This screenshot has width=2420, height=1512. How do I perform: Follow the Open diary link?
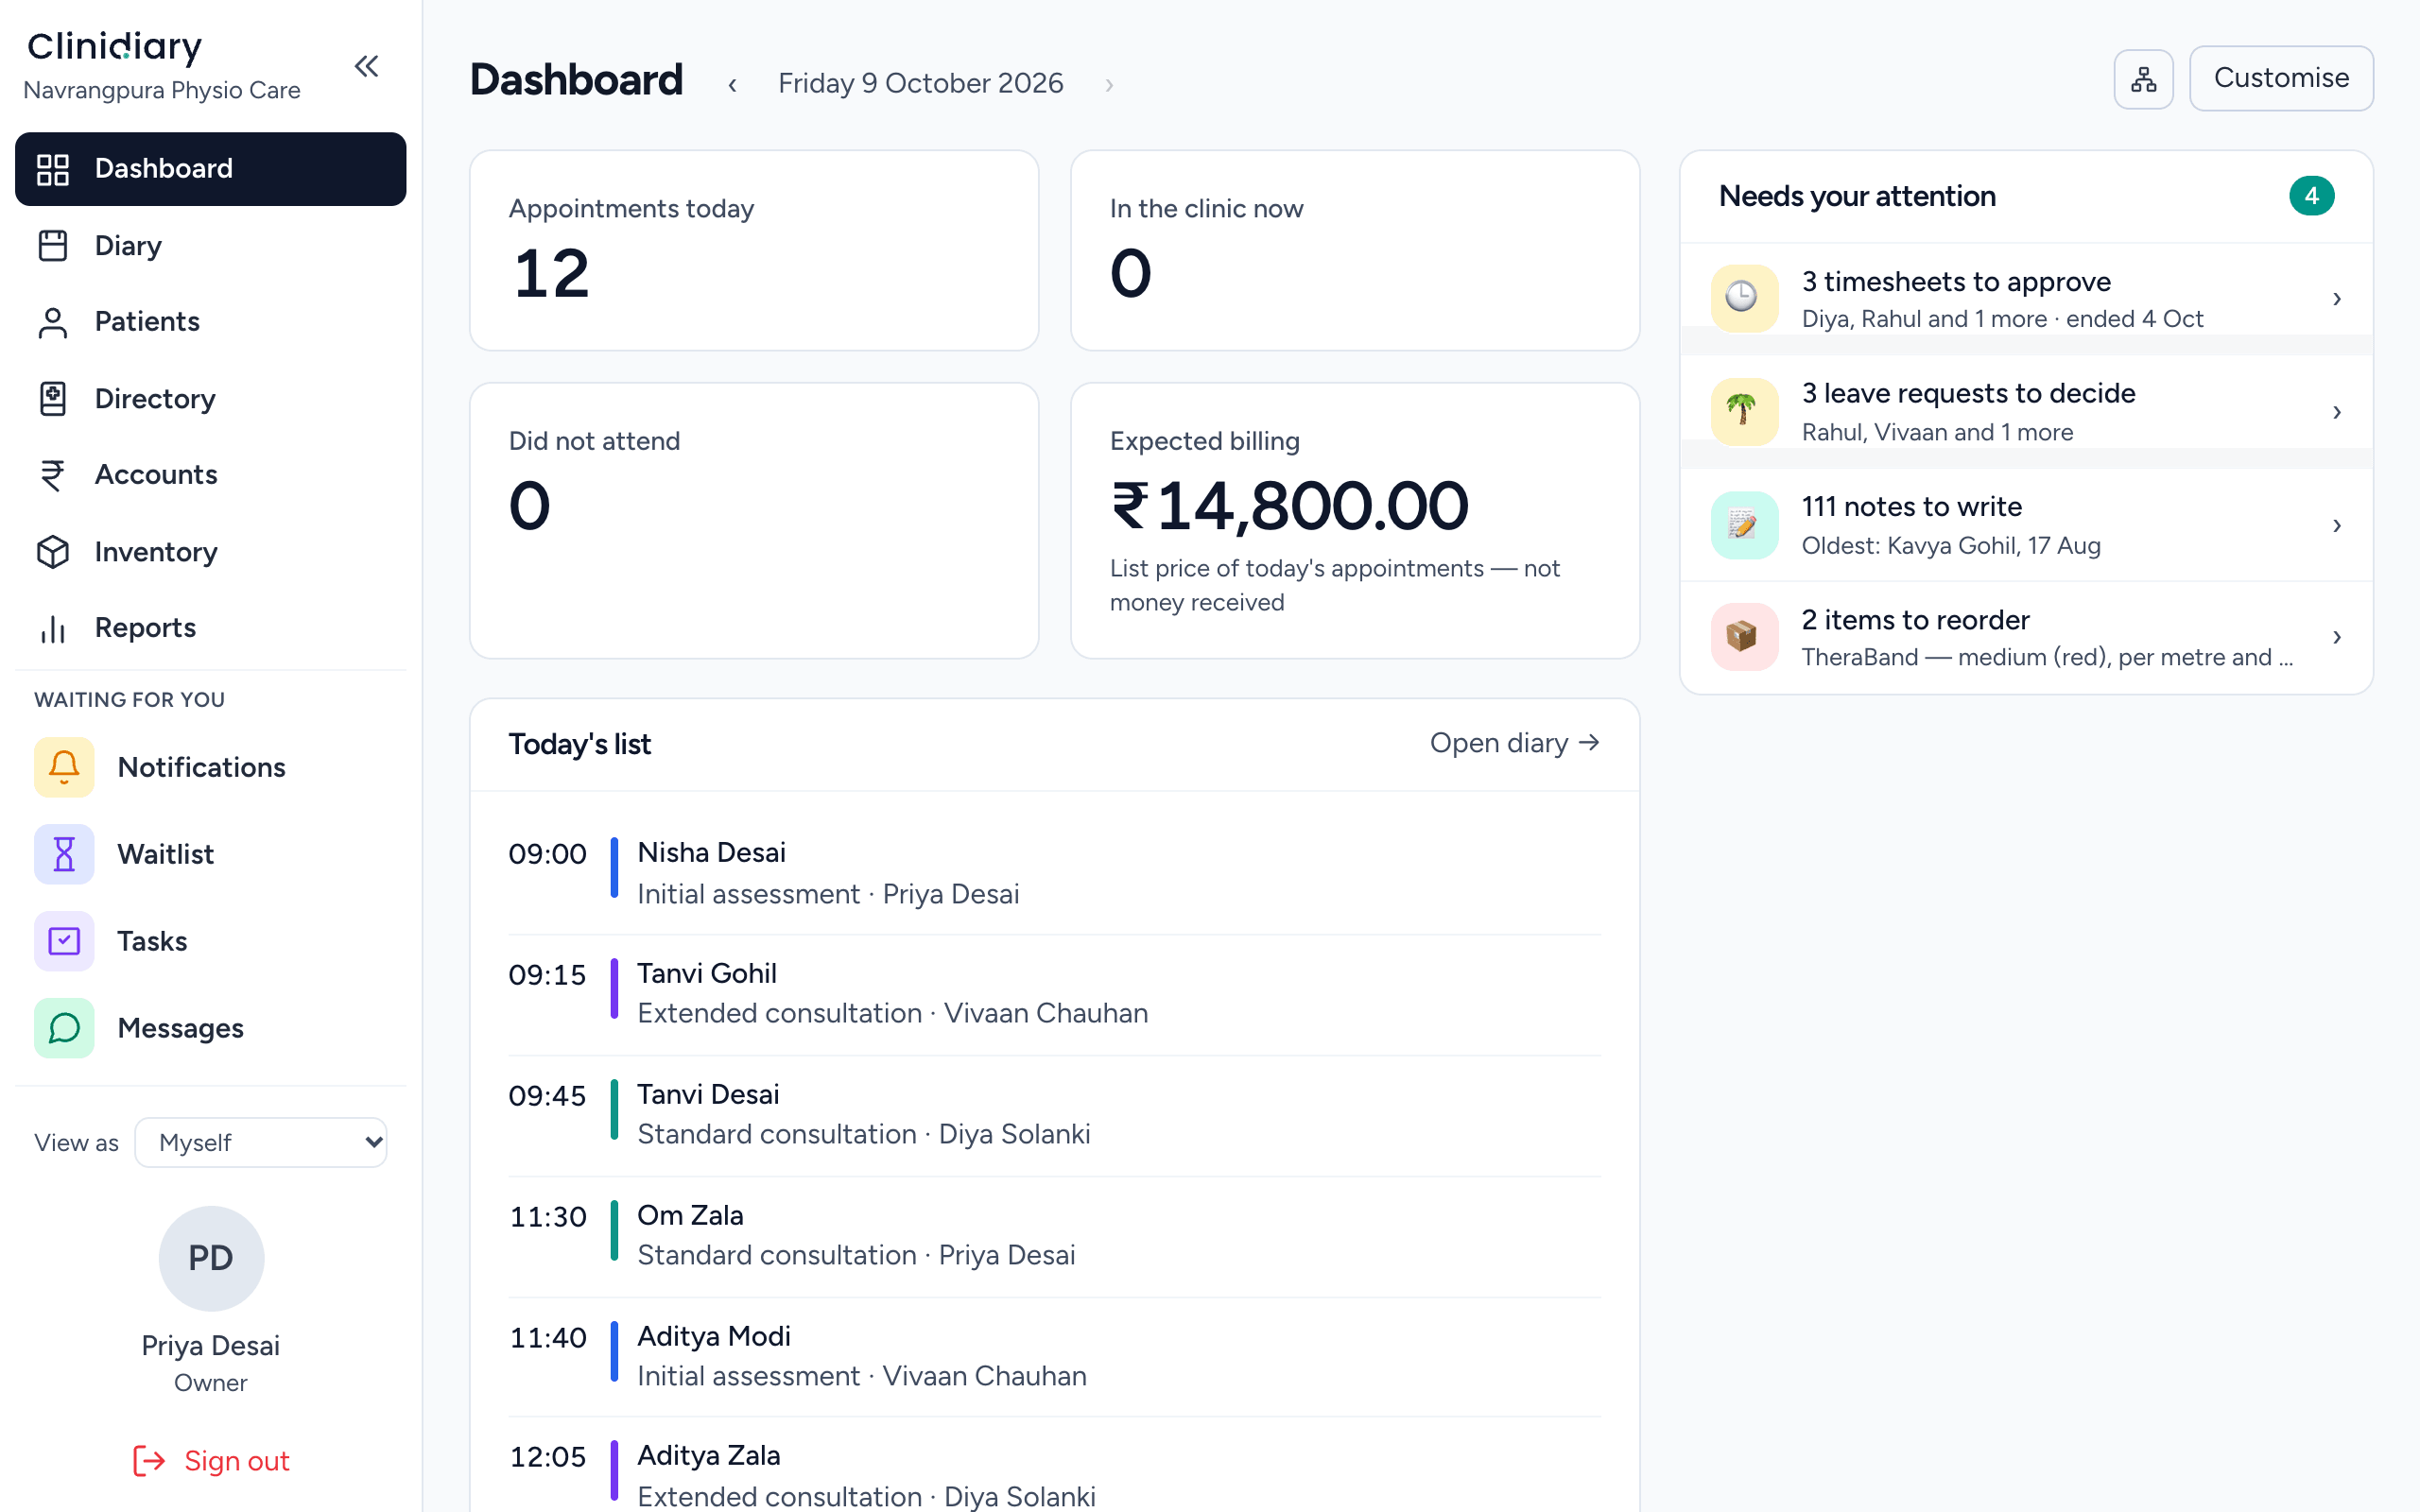point(1515,743)
